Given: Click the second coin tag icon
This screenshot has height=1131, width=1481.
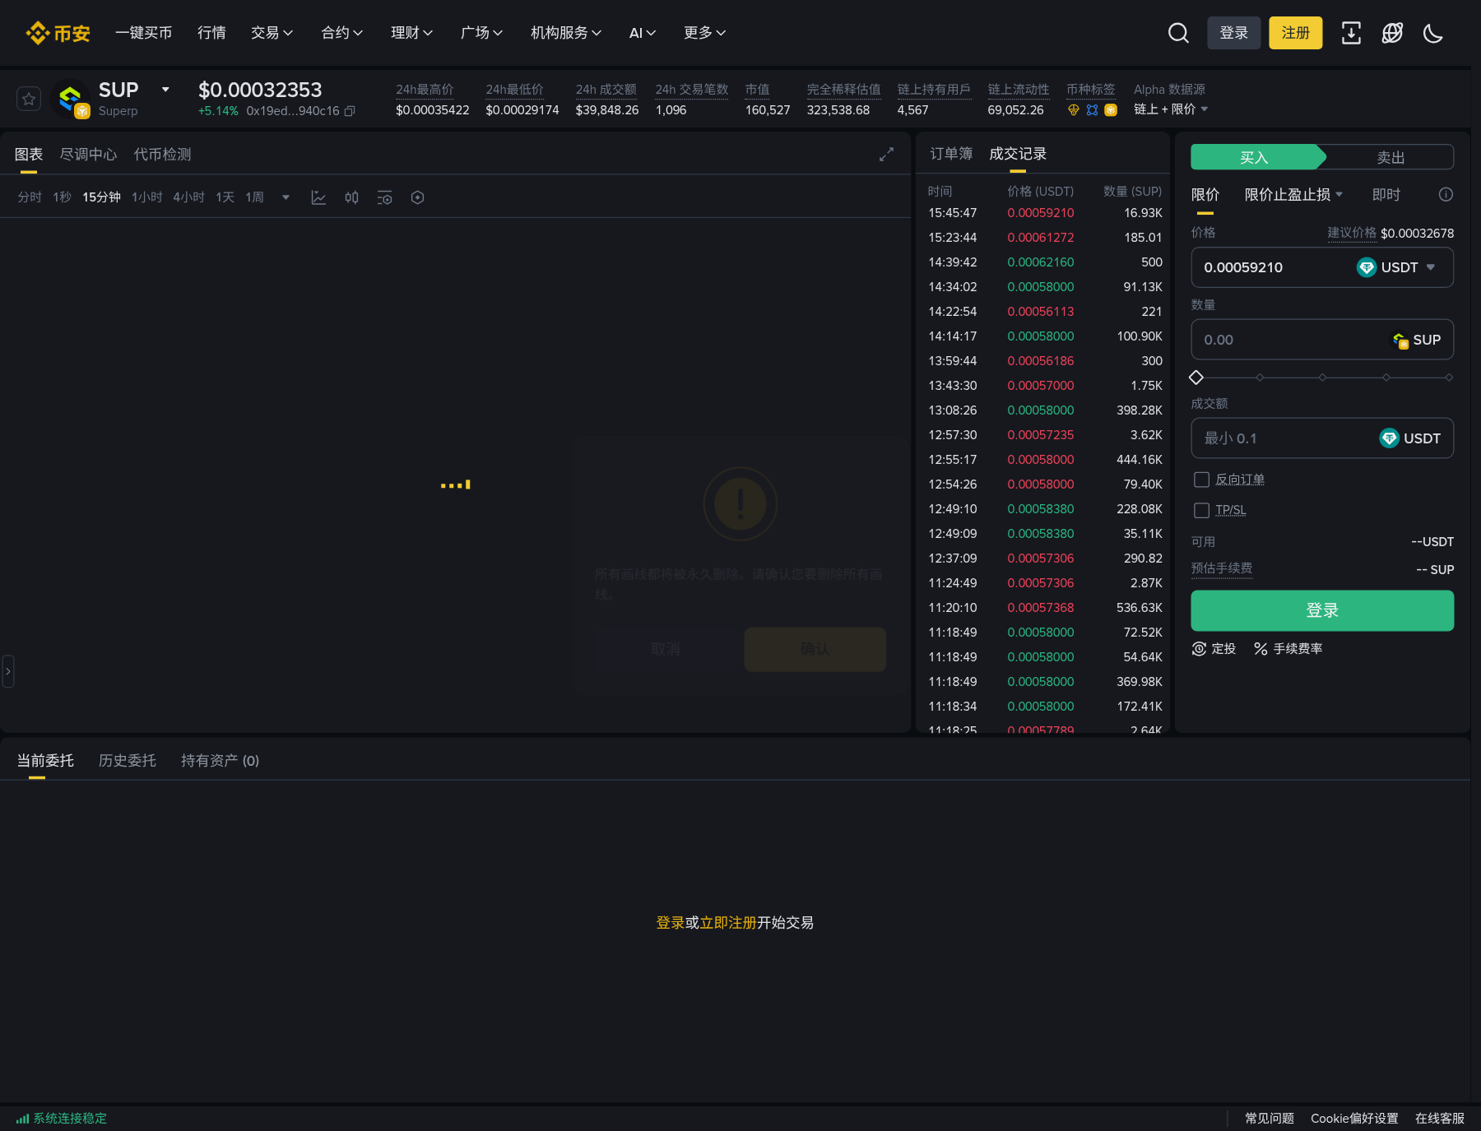Looking at the screenshot, I should pos(1092,109).
